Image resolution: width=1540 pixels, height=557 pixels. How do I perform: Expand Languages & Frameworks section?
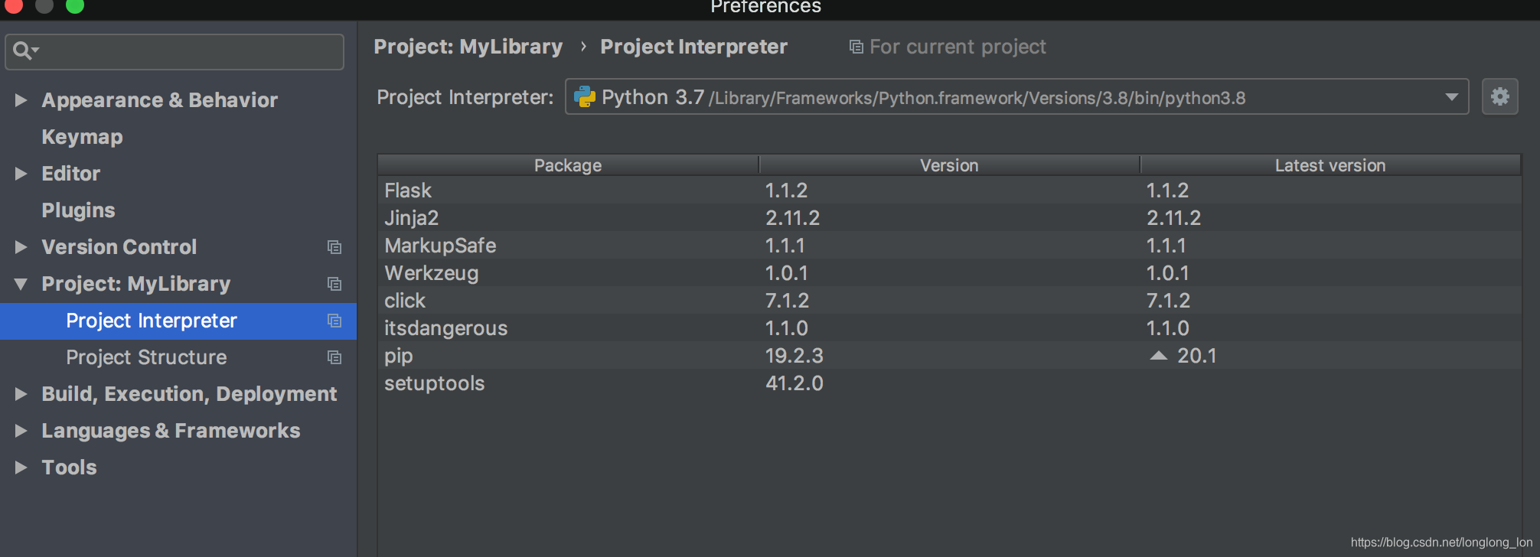[21, 431]
